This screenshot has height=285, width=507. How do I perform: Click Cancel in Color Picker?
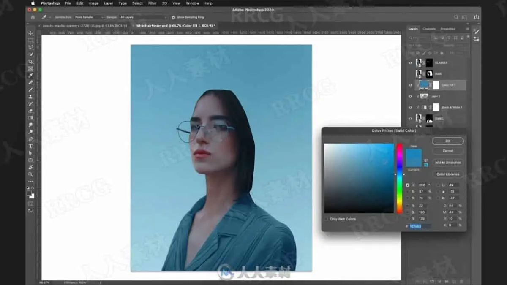pyautogui.click(x=448, y=151)
